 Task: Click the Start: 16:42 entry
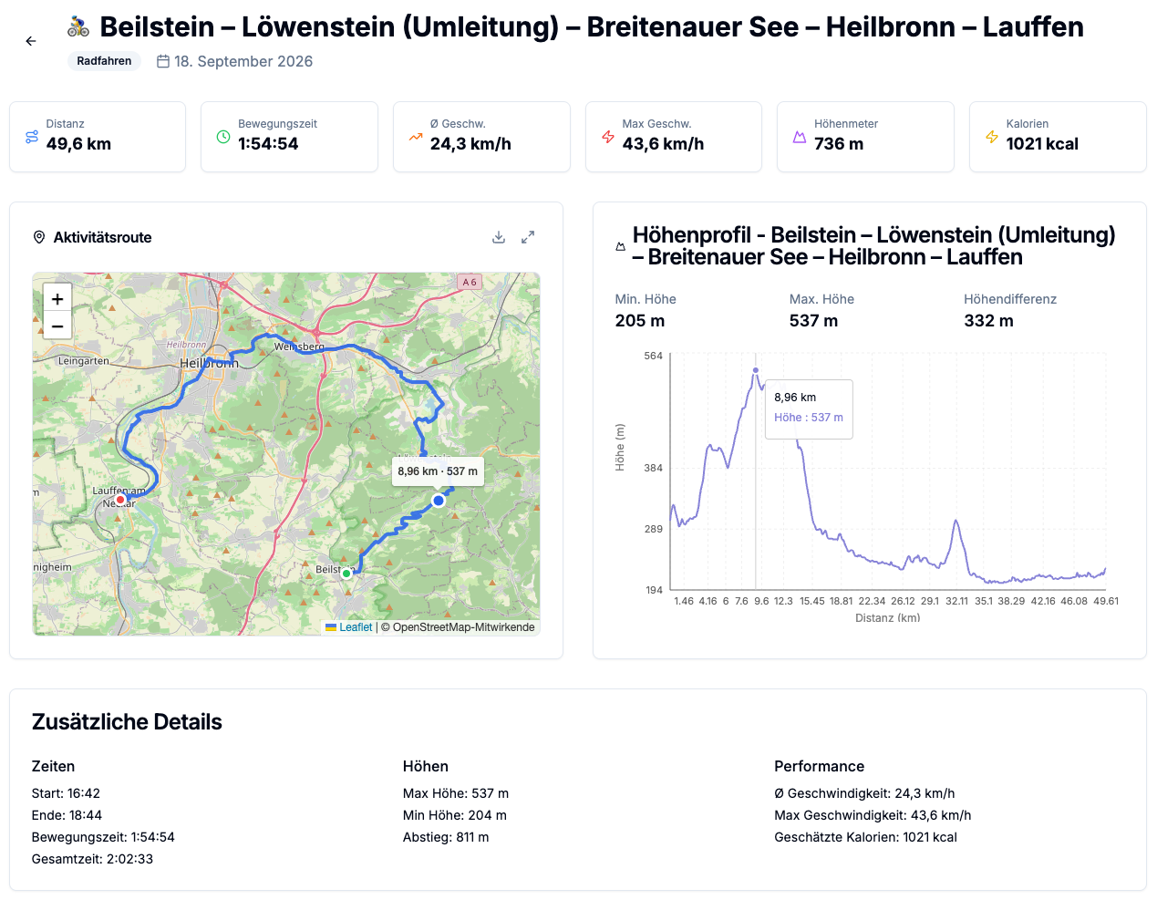click(66, 793)
